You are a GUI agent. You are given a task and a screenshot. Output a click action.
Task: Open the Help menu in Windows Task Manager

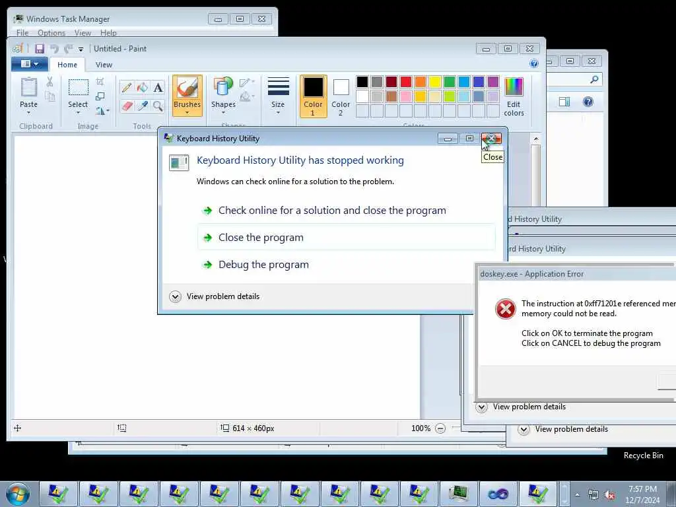[108, 33]
